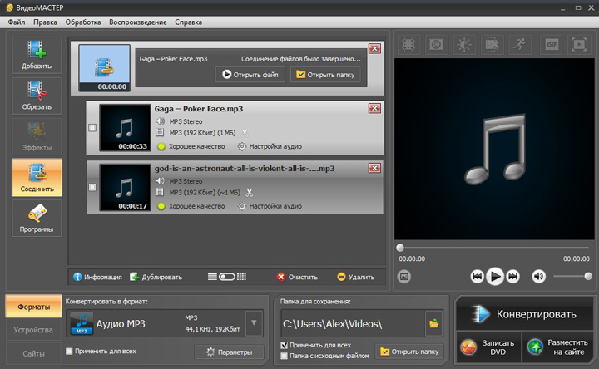Enable Применить для всех under format selector

pyautogui.click(x=69, y=351)
